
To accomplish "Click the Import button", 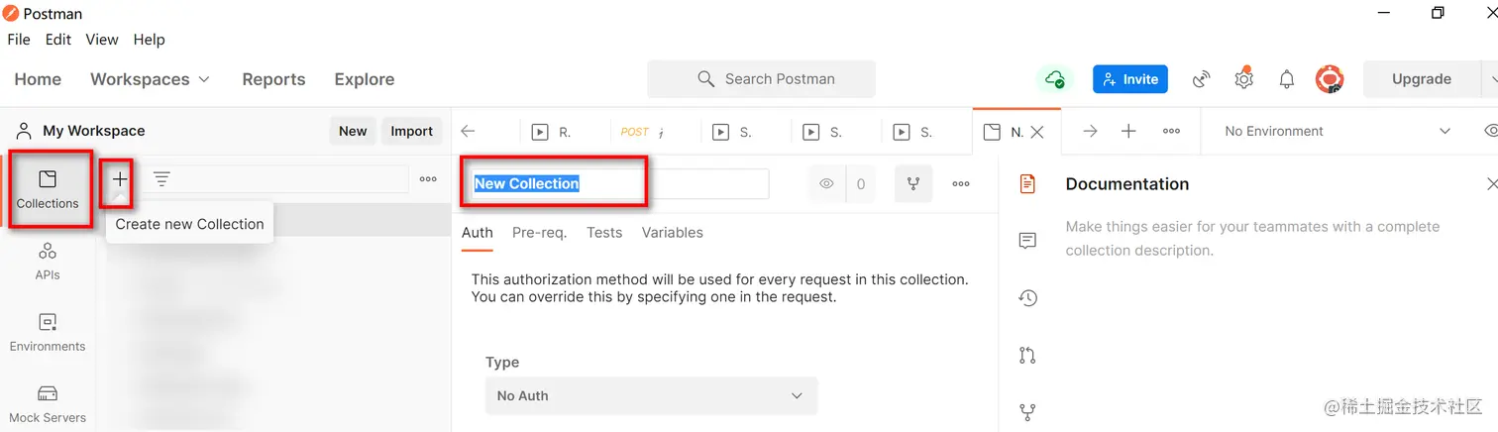I will point(412,131).
